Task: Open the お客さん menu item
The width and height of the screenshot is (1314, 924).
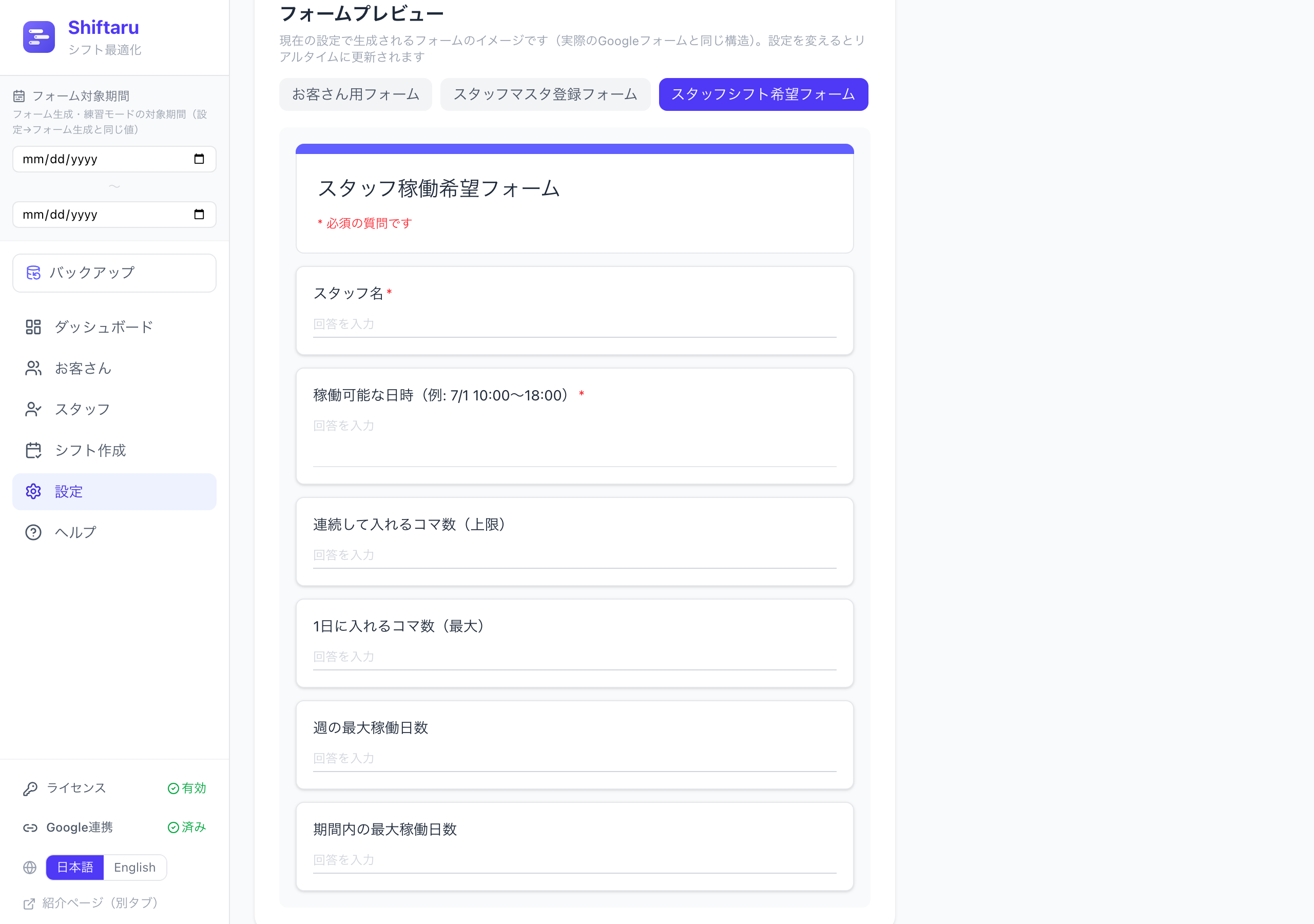Action: 114,368
